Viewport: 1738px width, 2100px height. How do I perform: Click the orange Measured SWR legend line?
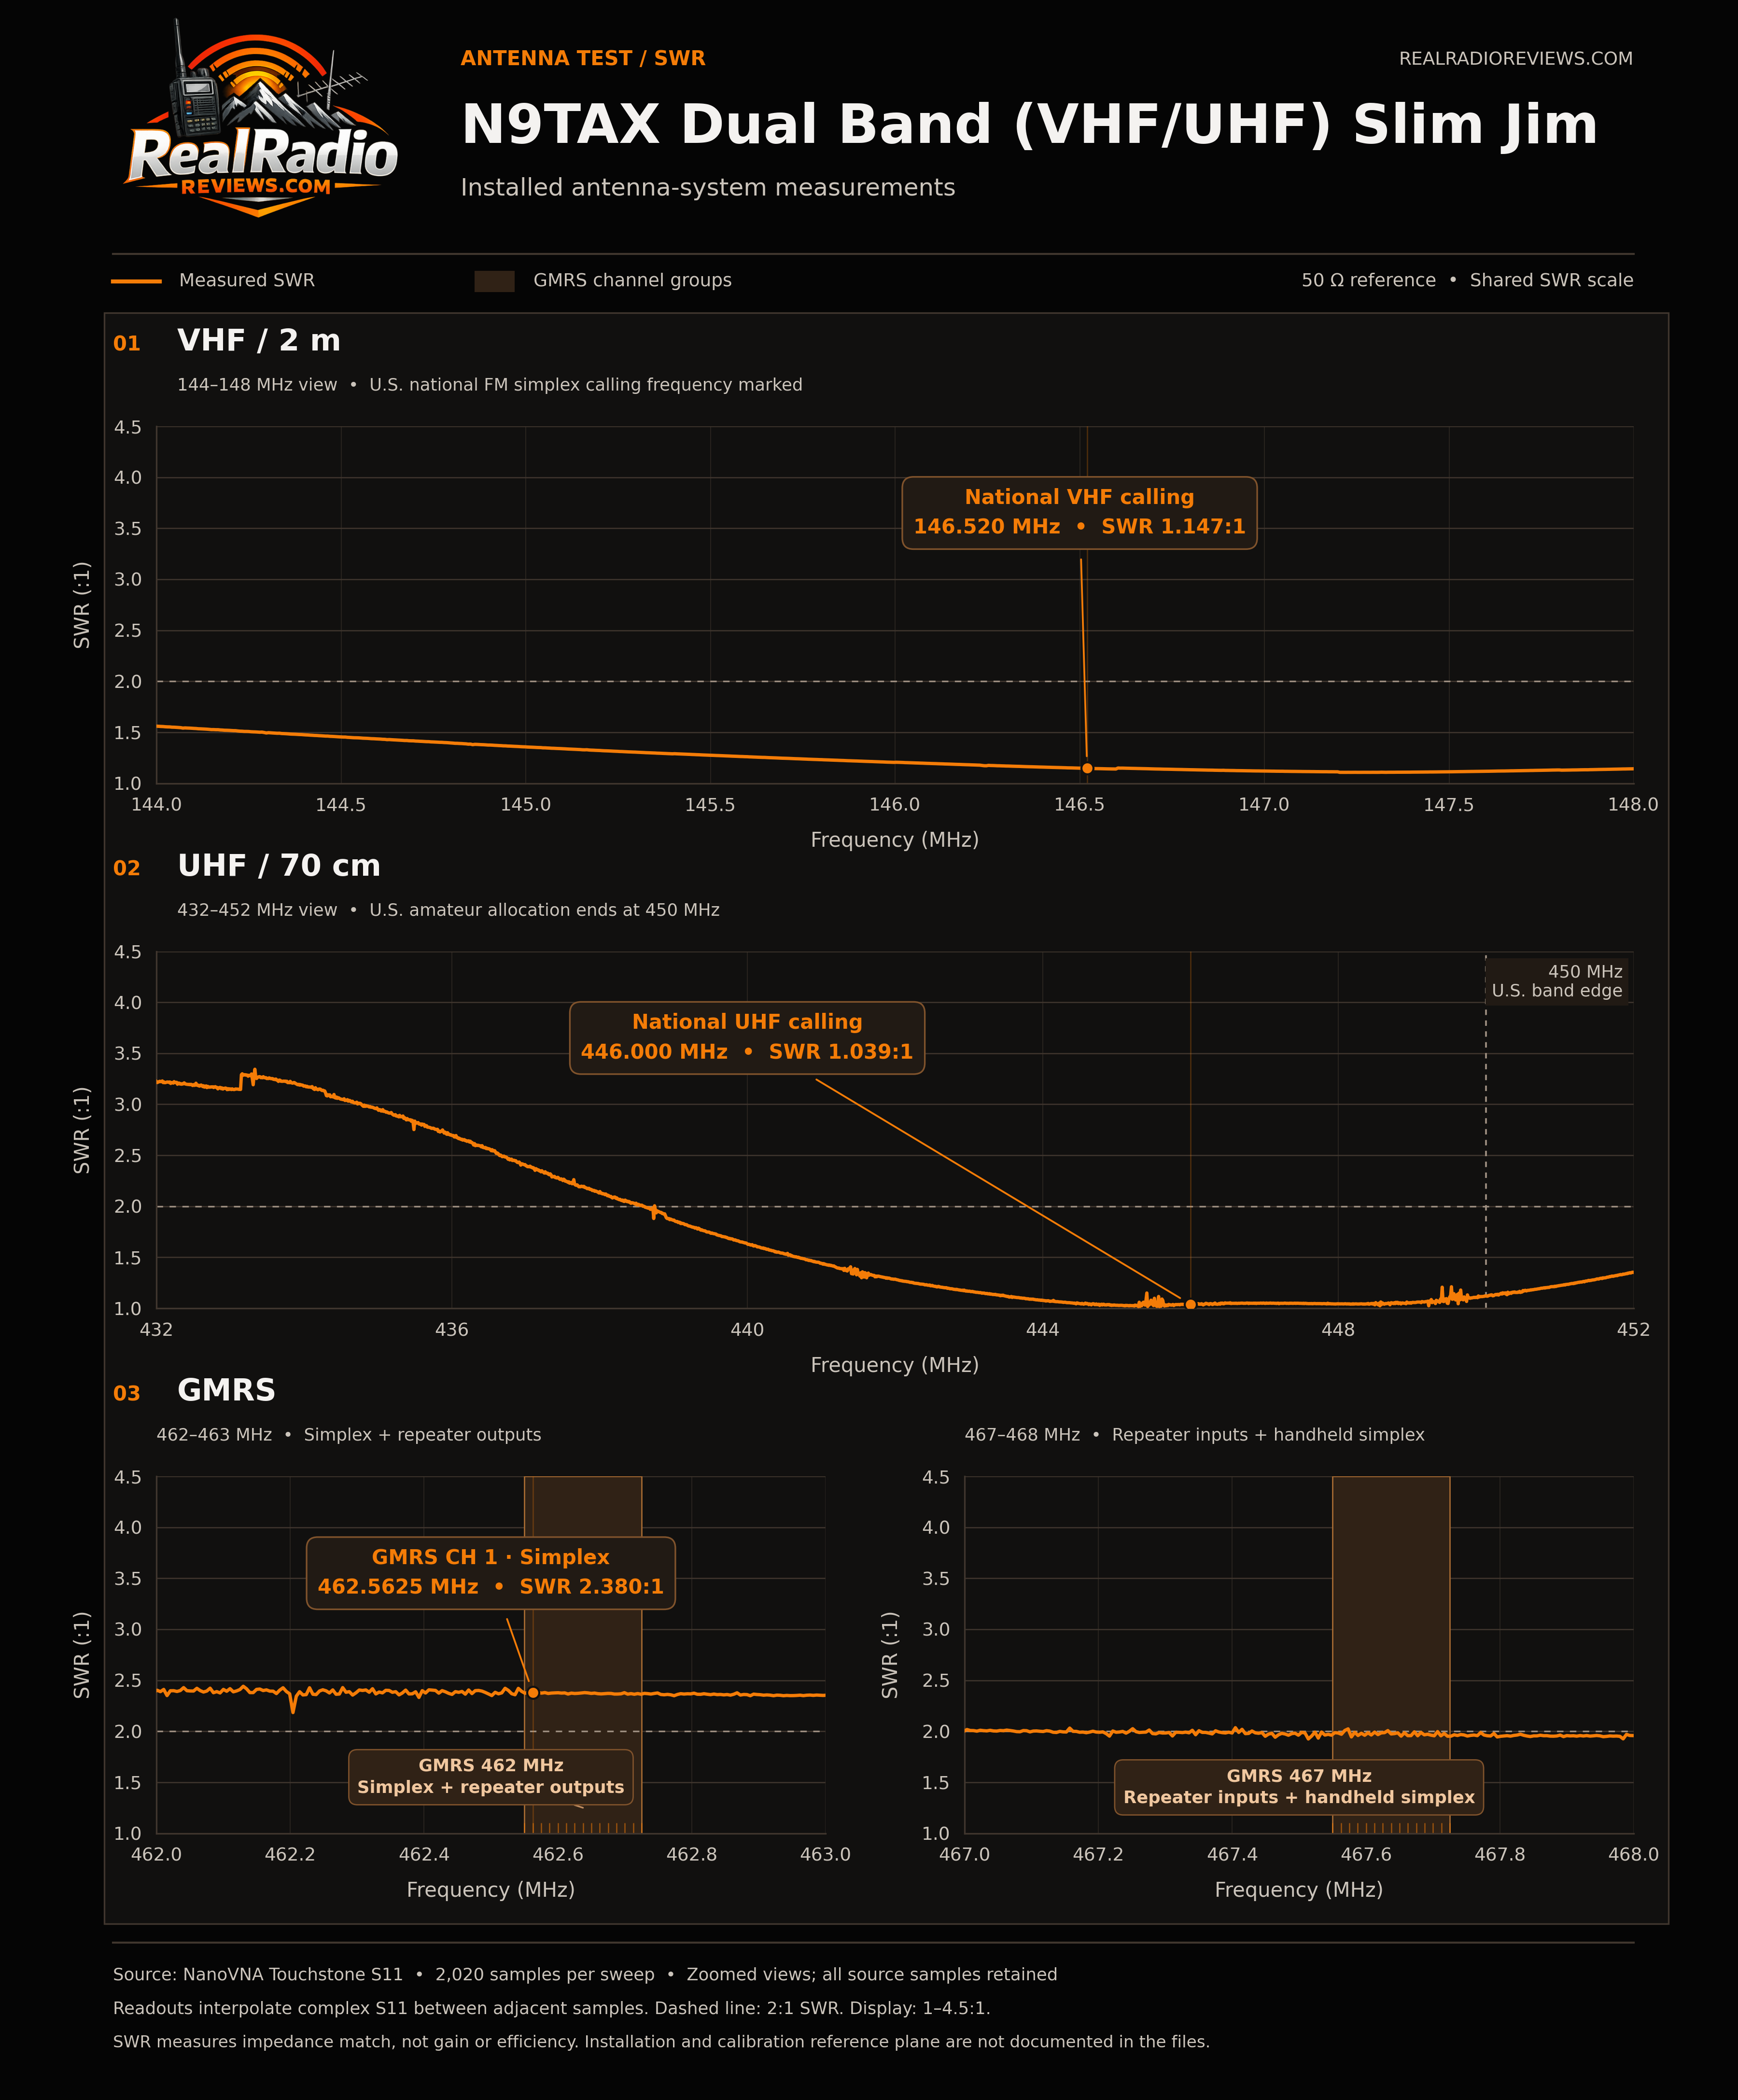(136, 281)
